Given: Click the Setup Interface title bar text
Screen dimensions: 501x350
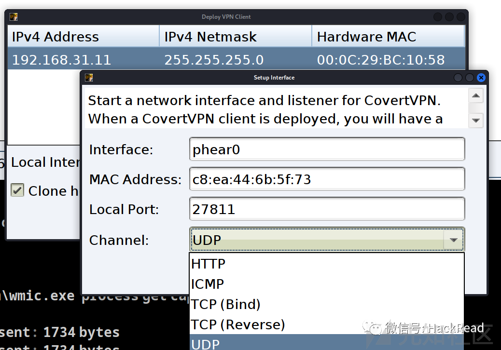Looking at the screenshot, I should coord(274,78).
